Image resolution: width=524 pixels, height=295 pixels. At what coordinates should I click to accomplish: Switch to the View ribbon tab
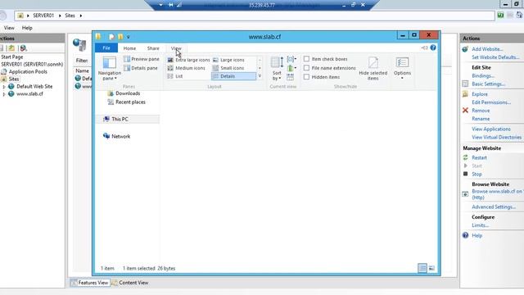pyautogui.click(x=176, y=48)
